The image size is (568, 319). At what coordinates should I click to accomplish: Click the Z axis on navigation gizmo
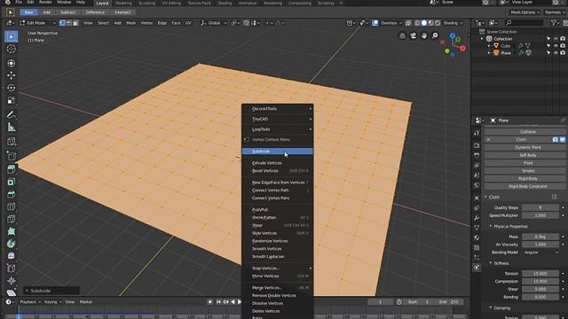coord(453,35)
